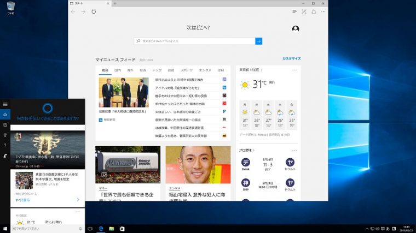Open File Explorer from taskbar
The width and height of the screenshot is (416, 233).
point(112,229)
